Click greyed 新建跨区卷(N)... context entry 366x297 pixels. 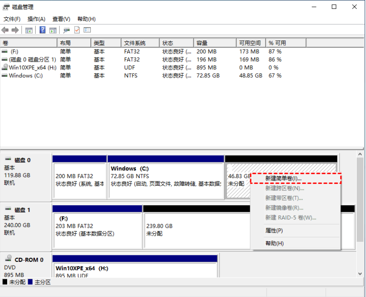(x=296, y=188)
